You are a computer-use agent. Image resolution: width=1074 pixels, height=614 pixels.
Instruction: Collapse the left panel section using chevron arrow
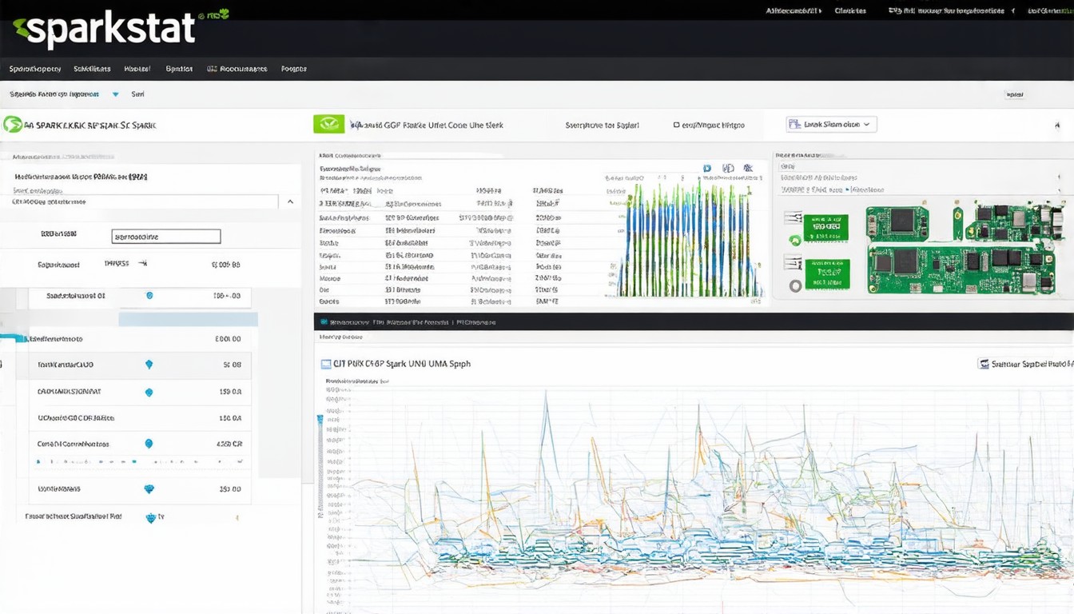click(x=290, y=202)
